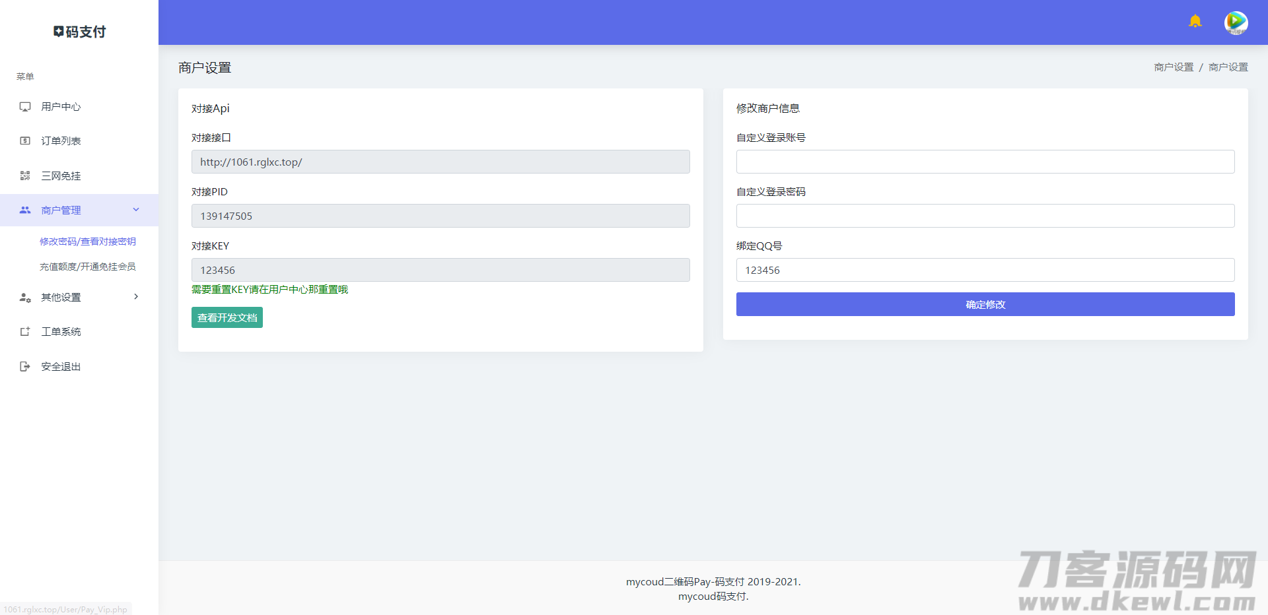Click the 用户中心 monitor icon

25,107
